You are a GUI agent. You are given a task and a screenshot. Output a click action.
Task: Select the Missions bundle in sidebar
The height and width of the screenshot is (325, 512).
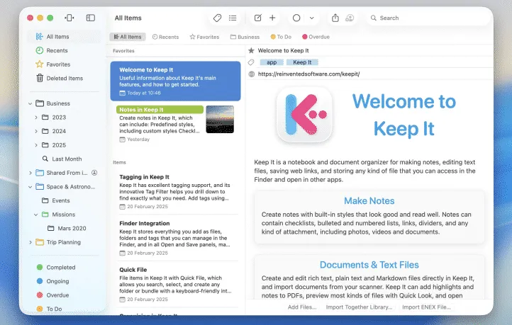tap(63, 215)
